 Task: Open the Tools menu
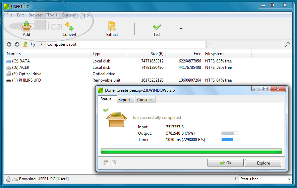52,15
